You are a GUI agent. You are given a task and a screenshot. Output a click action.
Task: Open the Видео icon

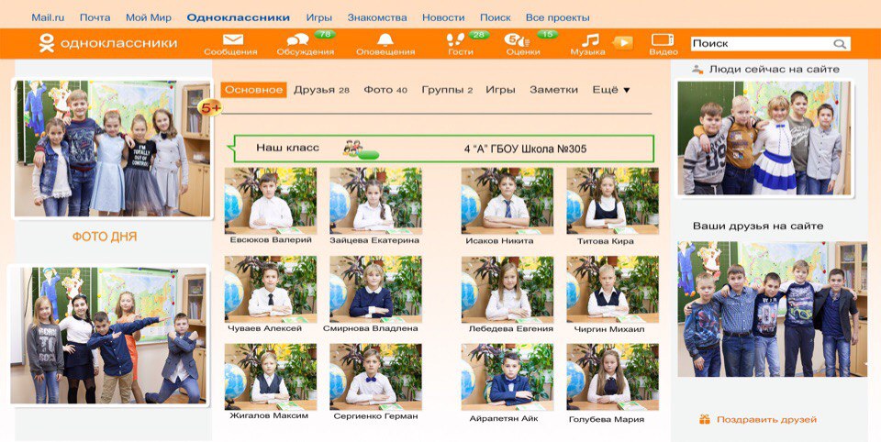(x=663, y=39)
